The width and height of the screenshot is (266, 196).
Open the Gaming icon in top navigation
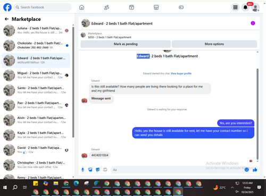[181, 7]
